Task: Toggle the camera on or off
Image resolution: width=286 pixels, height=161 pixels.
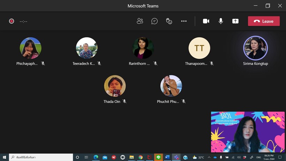Action: 206,21
